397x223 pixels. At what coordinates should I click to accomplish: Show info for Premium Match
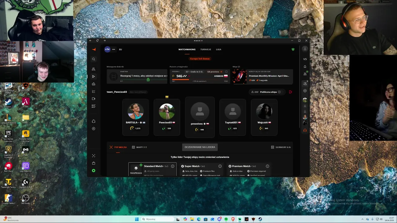267,166
